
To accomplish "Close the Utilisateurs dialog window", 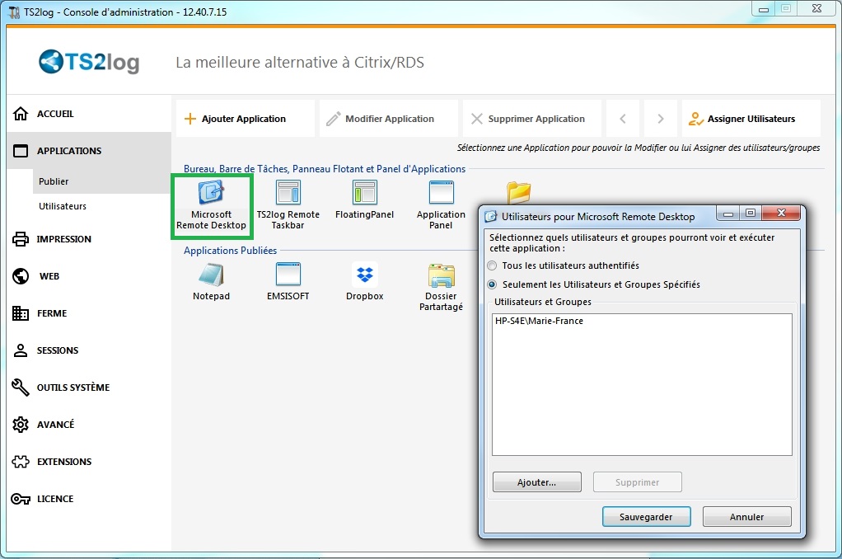I will click(781, 214).
